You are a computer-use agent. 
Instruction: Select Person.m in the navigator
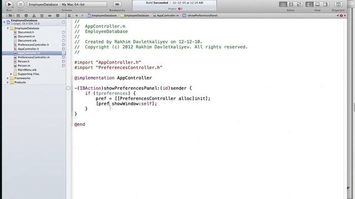[x=24, y=66]
